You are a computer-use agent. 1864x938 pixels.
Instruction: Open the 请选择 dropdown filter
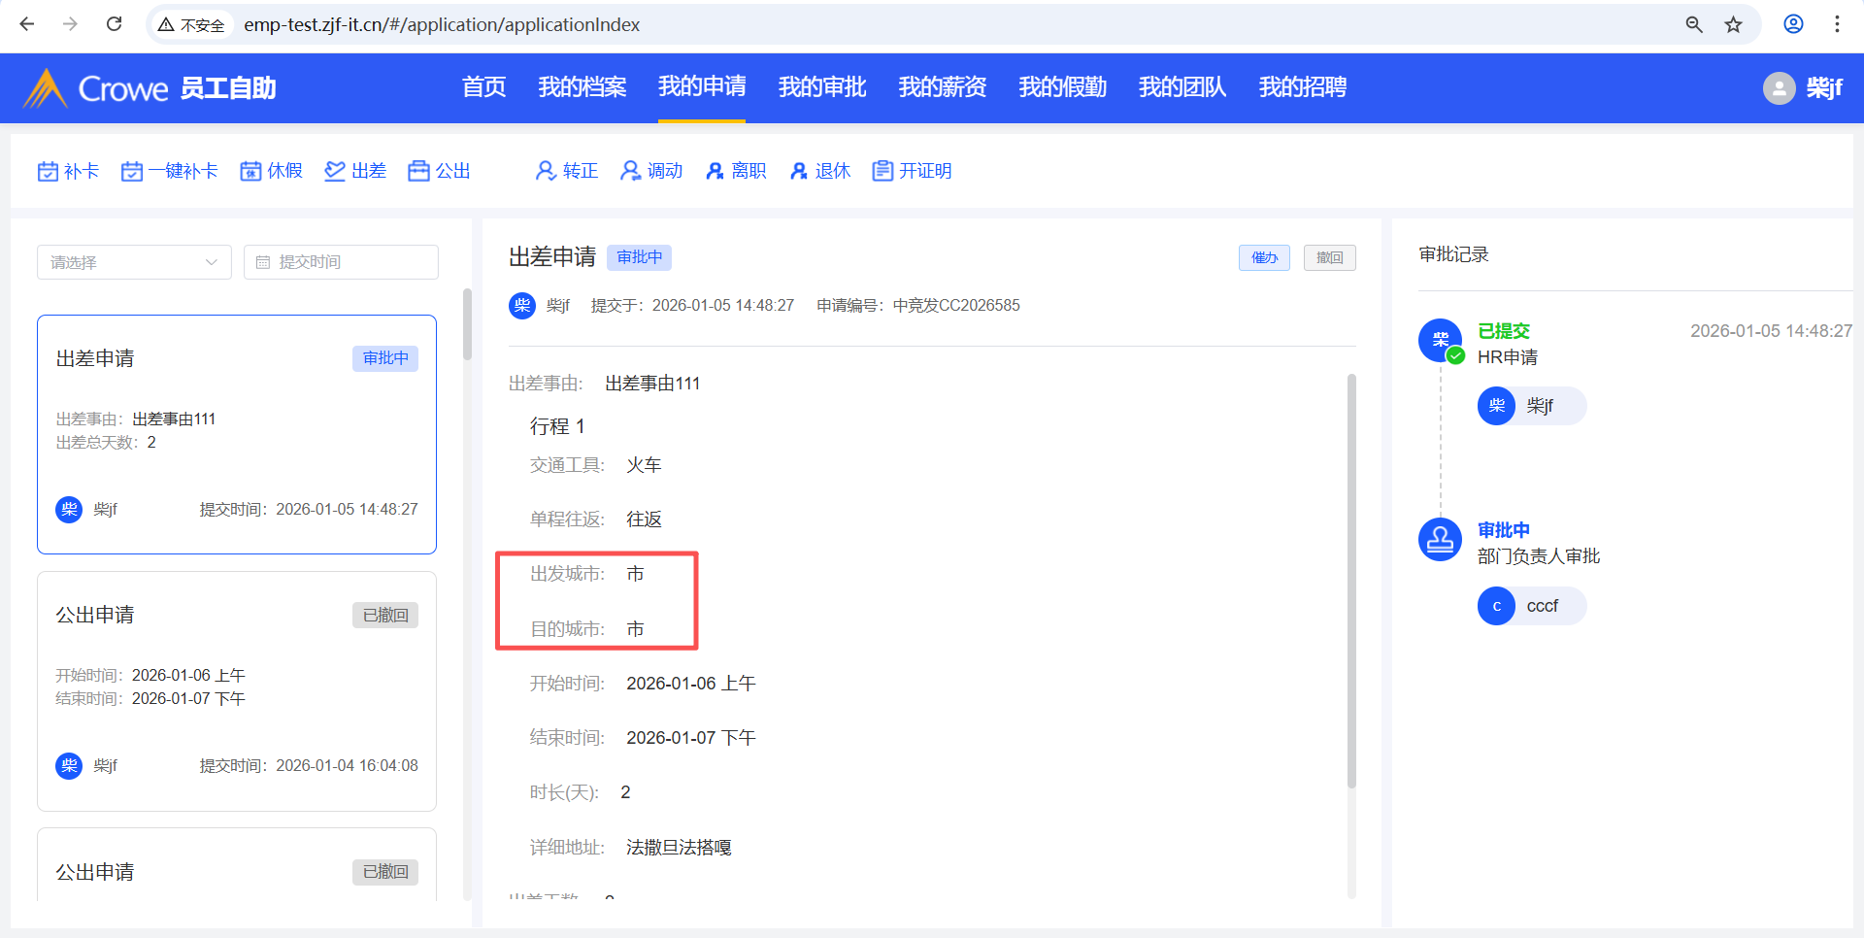coord(134,262)
